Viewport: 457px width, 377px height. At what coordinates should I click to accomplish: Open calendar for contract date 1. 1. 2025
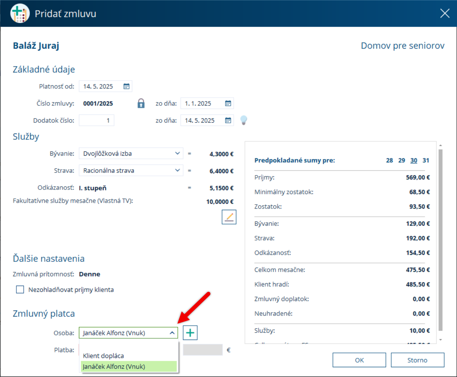[228, 103]
